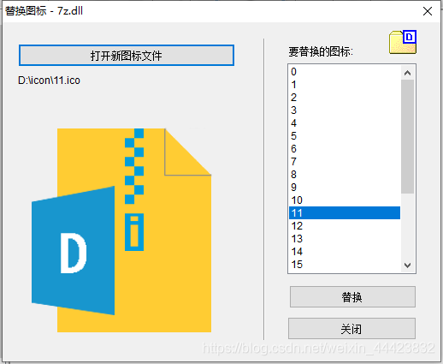Viewport: 443px width, 364px height.
Task: Select icon index 2 in the list
Action: click(345, 98)
